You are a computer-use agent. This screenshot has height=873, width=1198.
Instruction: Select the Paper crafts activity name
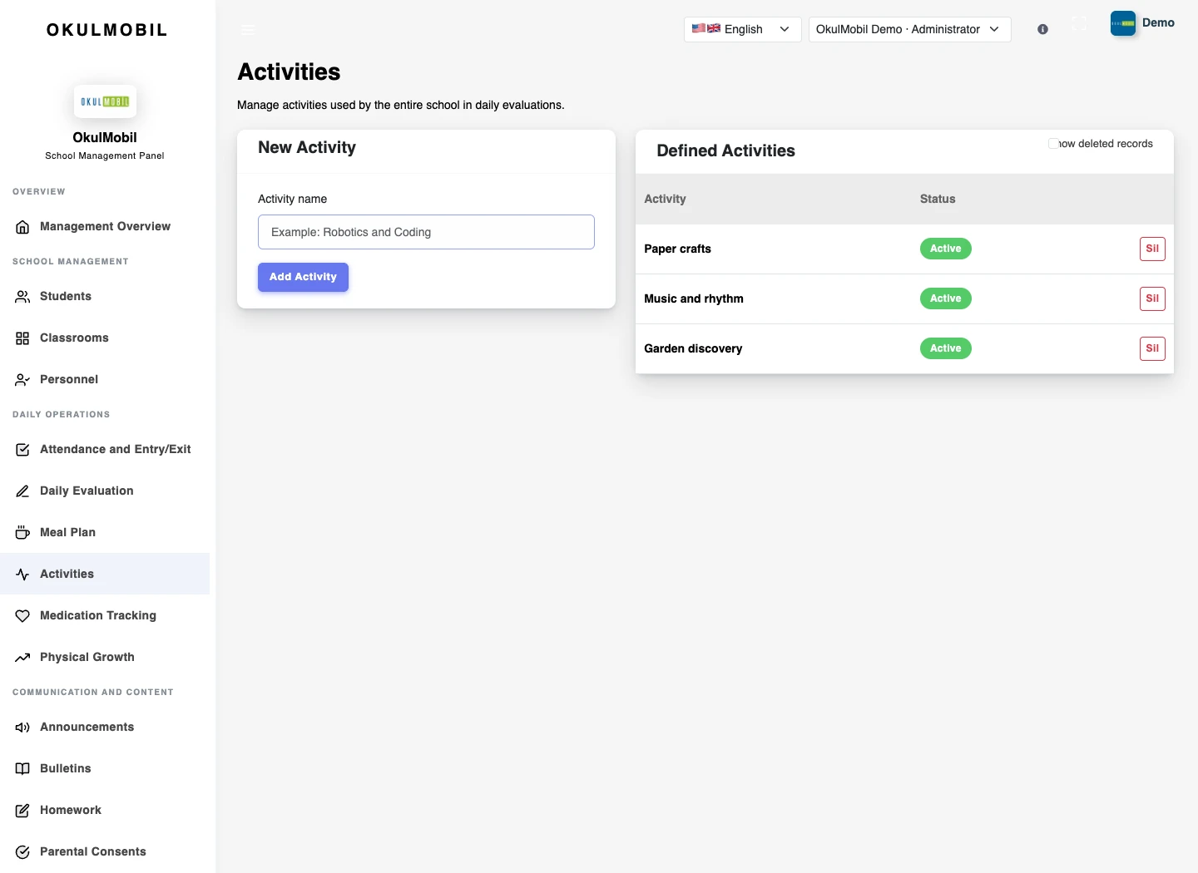(677, 249)
